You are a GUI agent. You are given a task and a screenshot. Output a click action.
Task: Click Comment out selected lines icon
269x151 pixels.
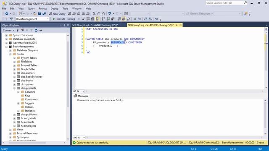click(134, 19)
